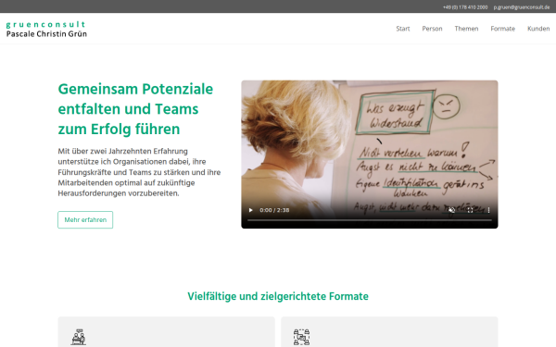Seek along the video progress bar
The image size is (556, 347).
(x=370, y=220)
